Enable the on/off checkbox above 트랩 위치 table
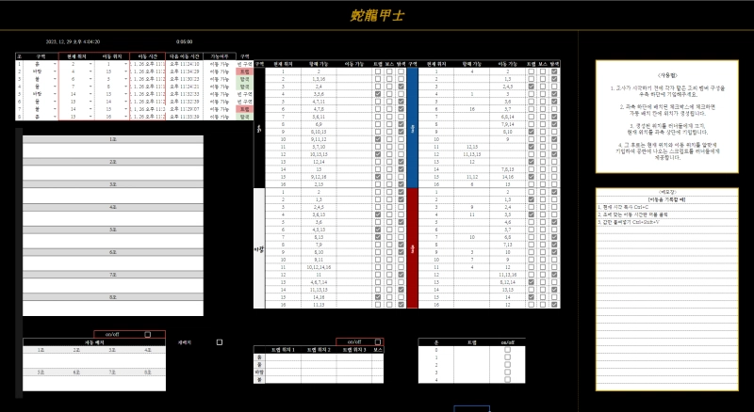754x412 pixels. click(365, 341)
